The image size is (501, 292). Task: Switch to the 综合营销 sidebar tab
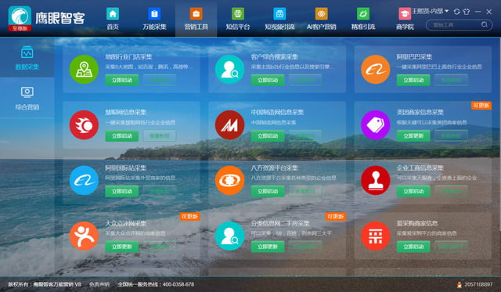27,98
